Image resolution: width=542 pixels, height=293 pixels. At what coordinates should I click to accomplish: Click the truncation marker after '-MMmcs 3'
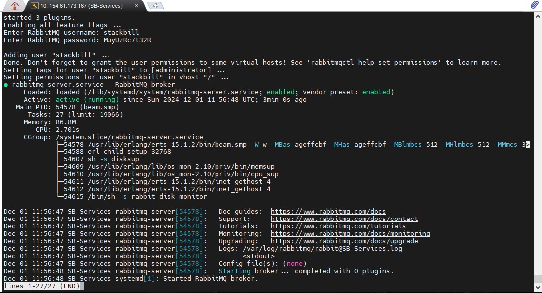point(528,145)
